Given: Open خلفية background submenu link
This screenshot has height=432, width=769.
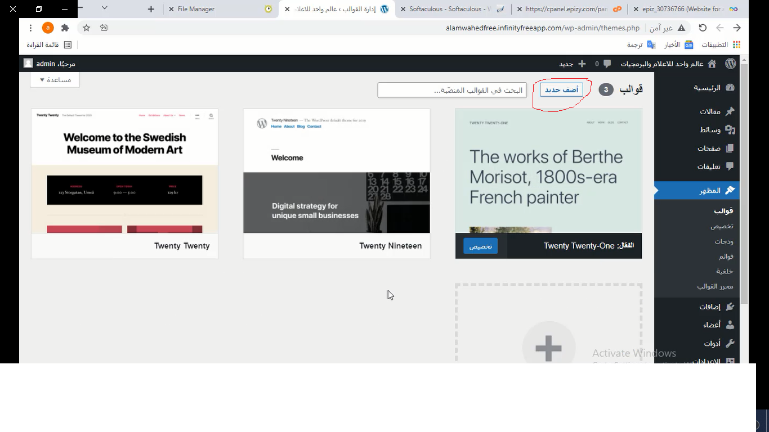Looking at the screenshot, I should tap(725, 272).
